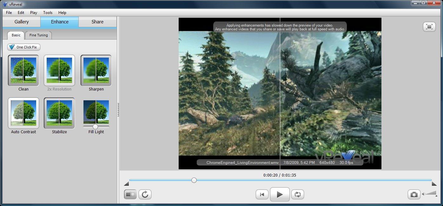The image size is (443, 206).
Task: Click the slowed preview notification message
Action: coord(280,27)
